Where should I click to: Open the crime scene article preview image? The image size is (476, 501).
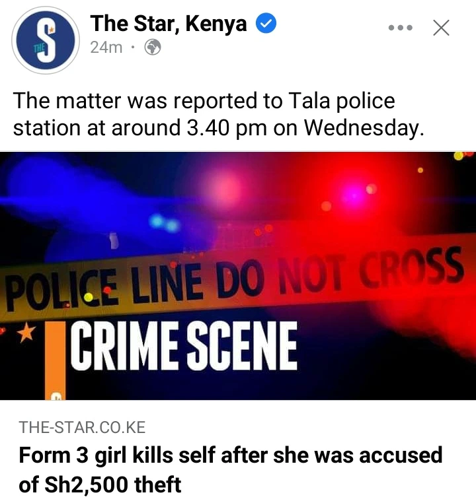pyautogui.click(x=238, y=275)
